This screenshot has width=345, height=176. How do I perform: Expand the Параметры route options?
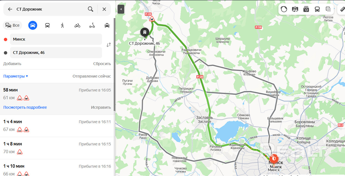(x=16, y=76)
